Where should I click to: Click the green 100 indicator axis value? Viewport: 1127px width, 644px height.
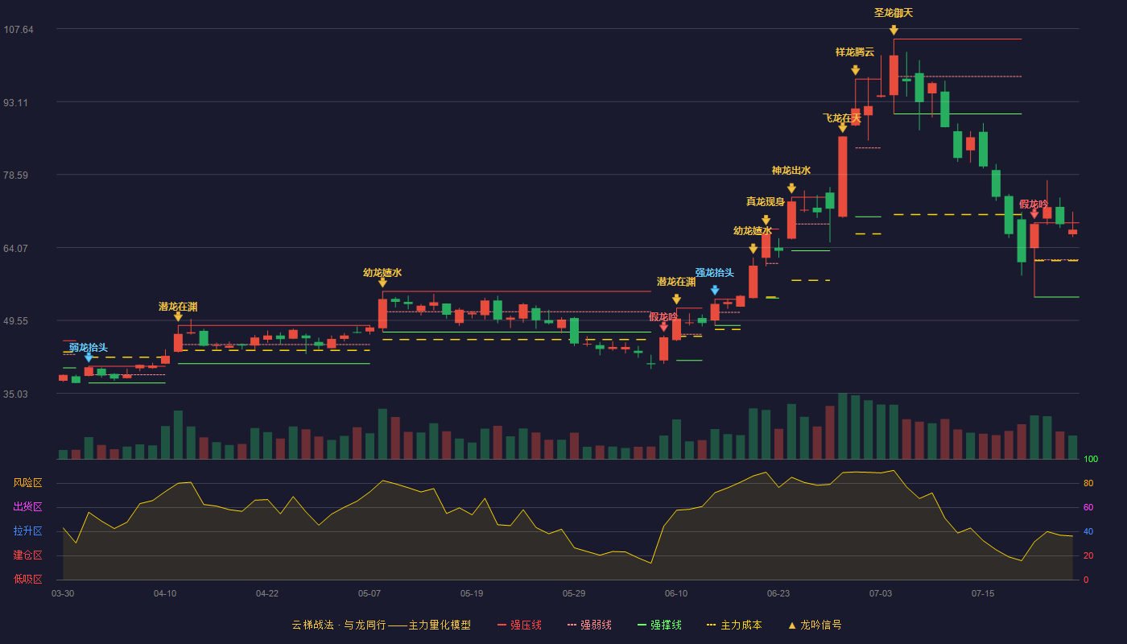(x=1091, y=460)
